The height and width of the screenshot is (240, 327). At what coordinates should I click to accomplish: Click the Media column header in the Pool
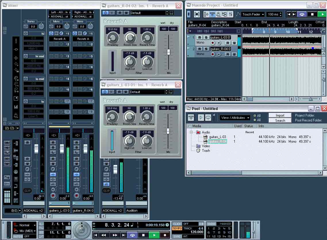(197, 126)
